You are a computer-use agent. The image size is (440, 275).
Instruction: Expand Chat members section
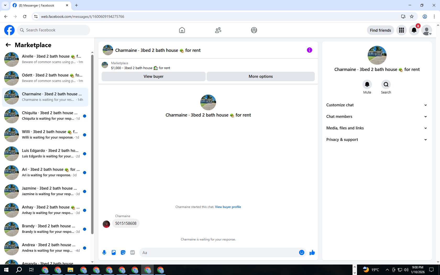(377, 117)
